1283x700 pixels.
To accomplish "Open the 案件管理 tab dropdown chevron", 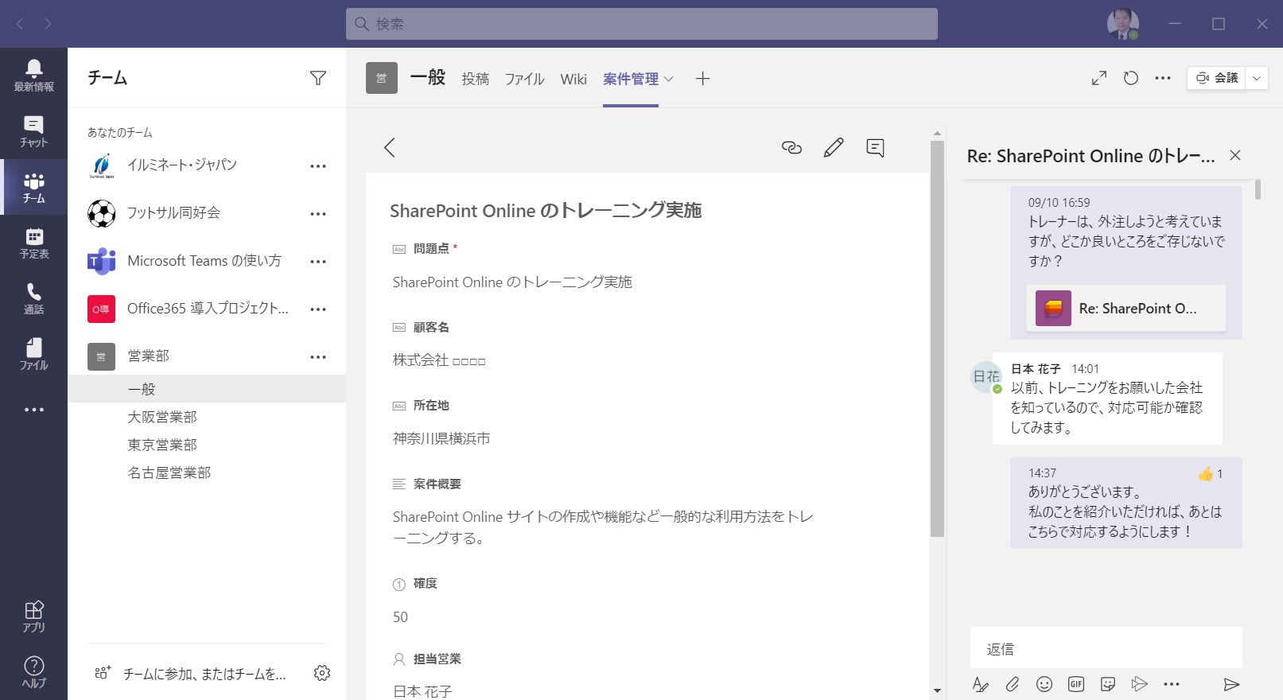I will click(669, 79).
